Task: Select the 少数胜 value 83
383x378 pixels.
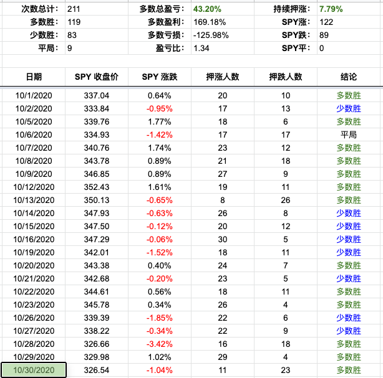Action: (x=72, y=35)
